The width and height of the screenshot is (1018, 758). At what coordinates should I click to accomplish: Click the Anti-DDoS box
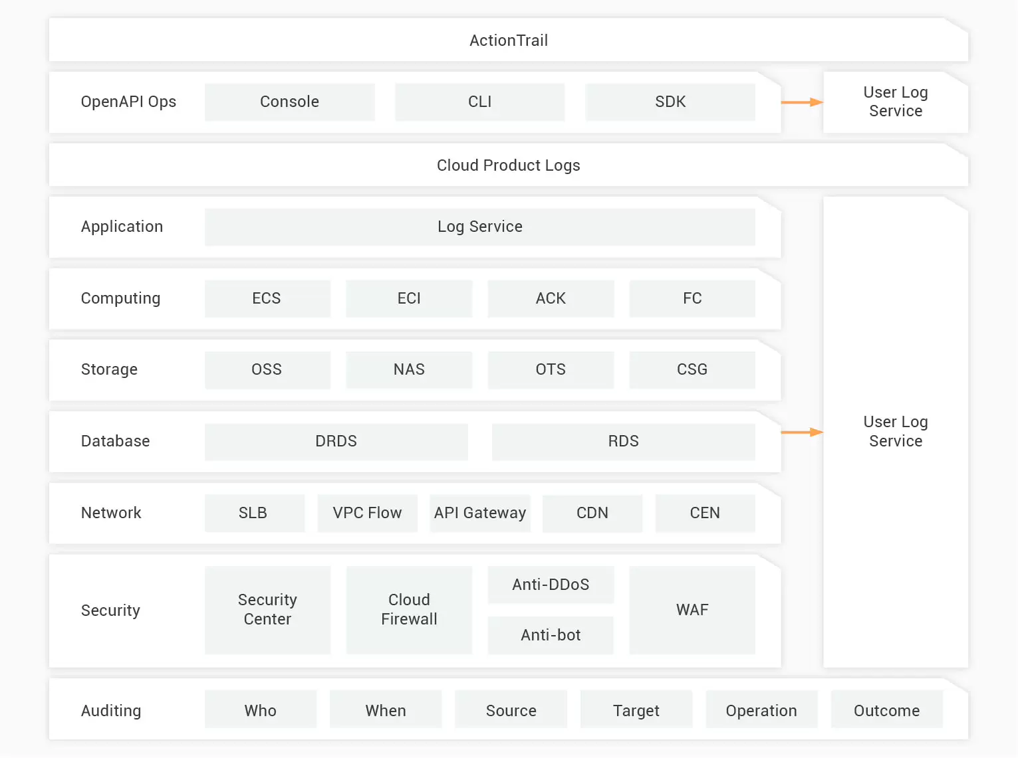pos(551,585)
